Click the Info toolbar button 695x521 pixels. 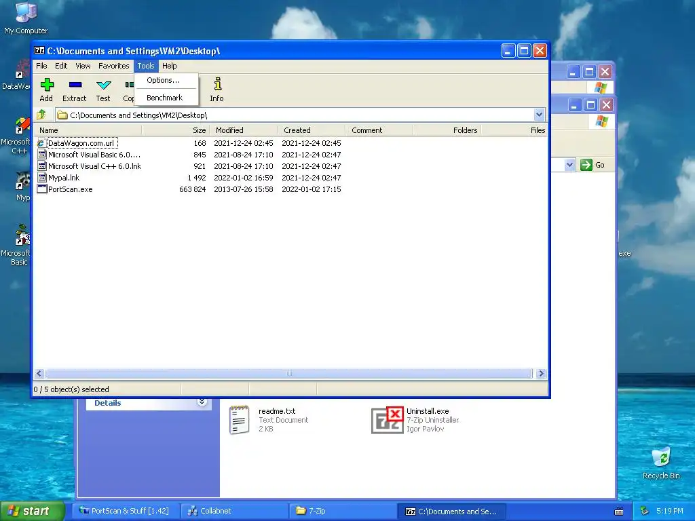(x=217, y=90)
